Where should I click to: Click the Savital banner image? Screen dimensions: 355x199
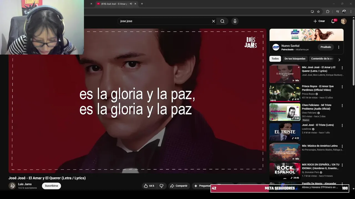click(x=306, y=35)
